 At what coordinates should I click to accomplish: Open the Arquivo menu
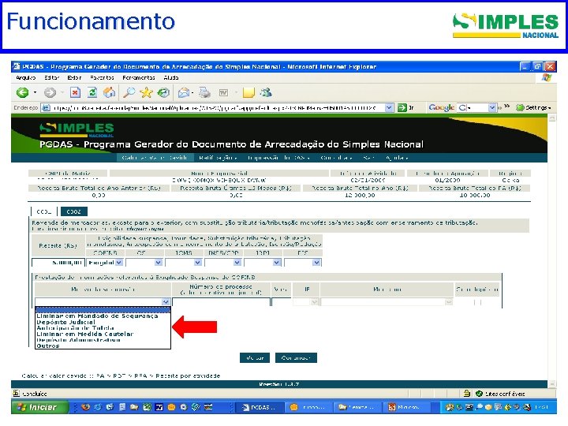26,77
